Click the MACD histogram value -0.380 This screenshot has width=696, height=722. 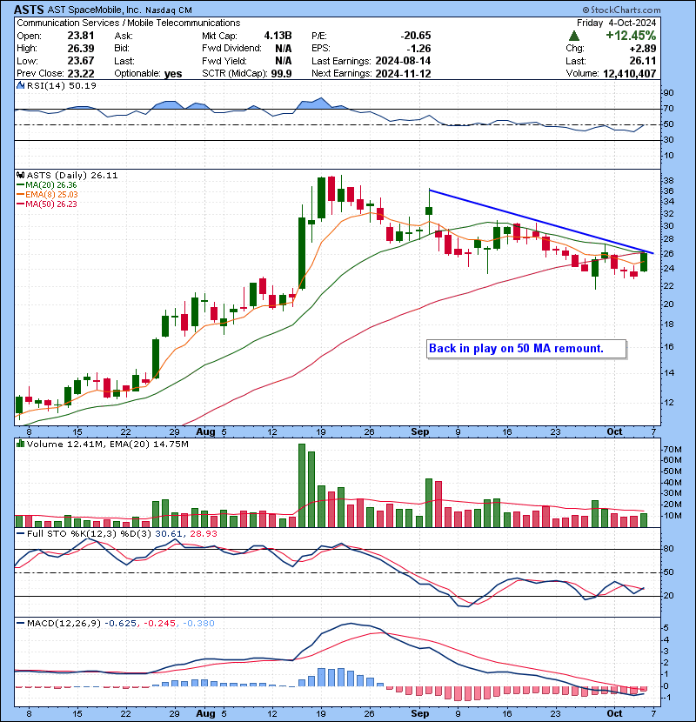[198, 624]
